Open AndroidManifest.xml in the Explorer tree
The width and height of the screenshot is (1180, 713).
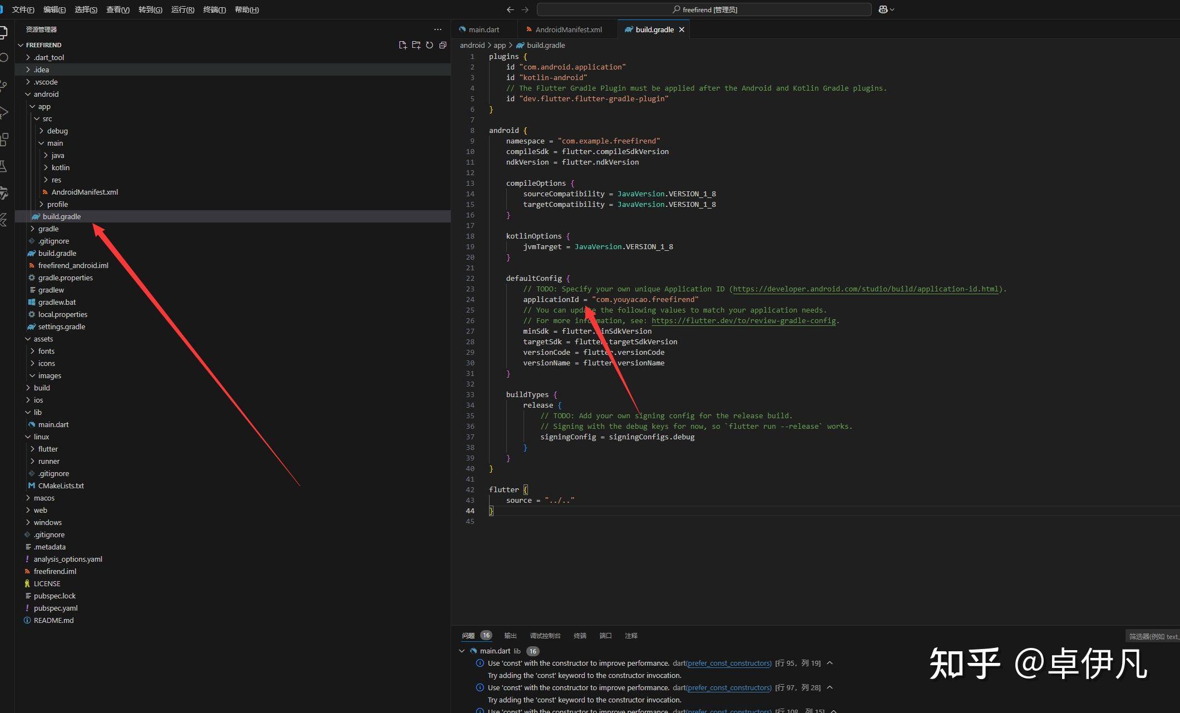(x=85, y=192)
